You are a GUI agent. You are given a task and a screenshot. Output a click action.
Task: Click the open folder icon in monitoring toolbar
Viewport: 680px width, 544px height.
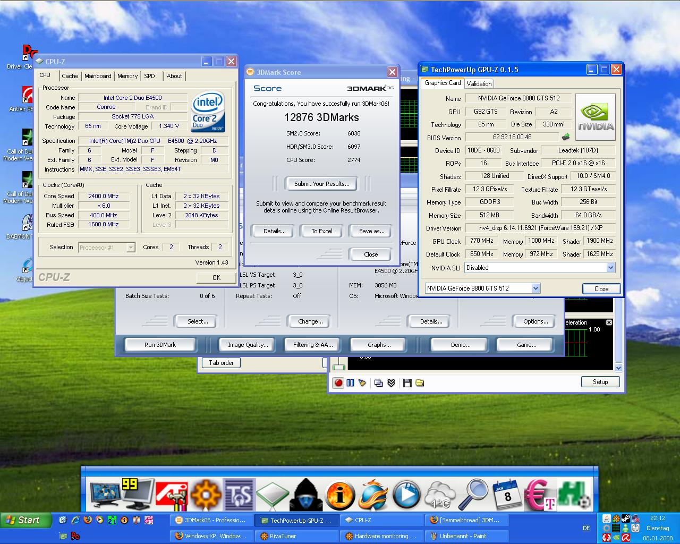tap(420, 382)
